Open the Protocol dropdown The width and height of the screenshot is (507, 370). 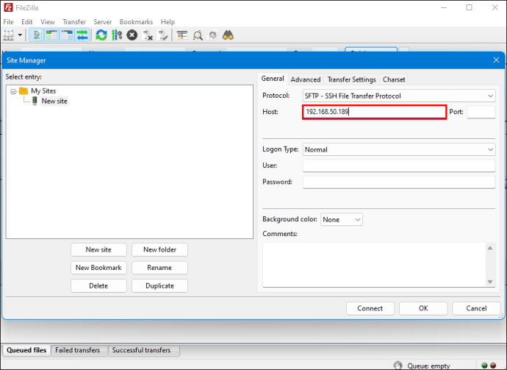pos(399,96)
